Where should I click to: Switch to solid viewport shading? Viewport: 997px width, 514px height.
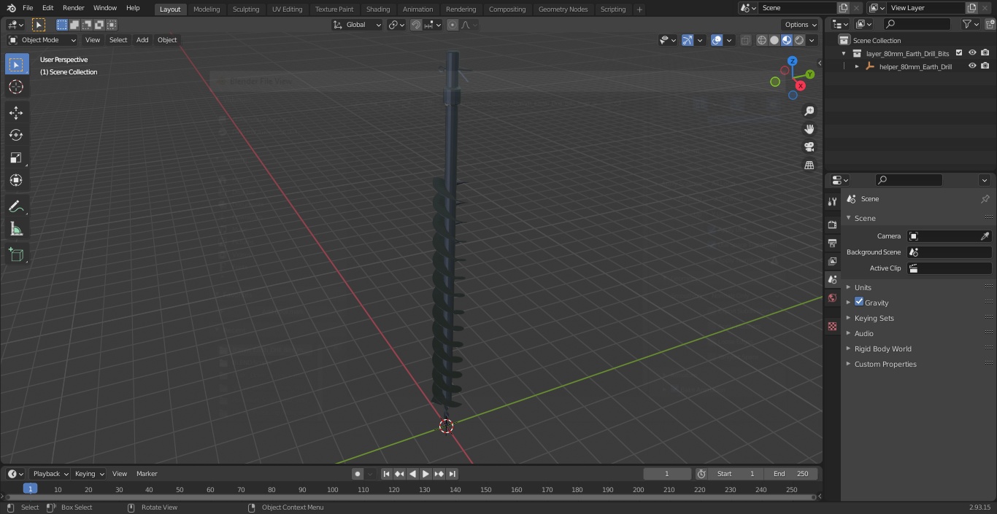(x=774, y=40)
